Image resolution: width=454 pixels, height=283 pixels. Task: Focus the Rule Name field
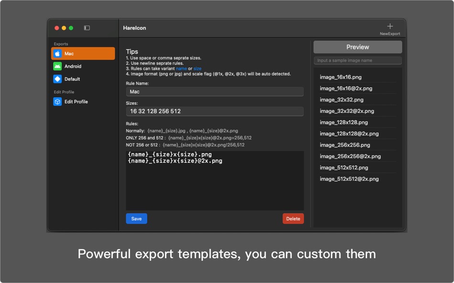point(215,91)
